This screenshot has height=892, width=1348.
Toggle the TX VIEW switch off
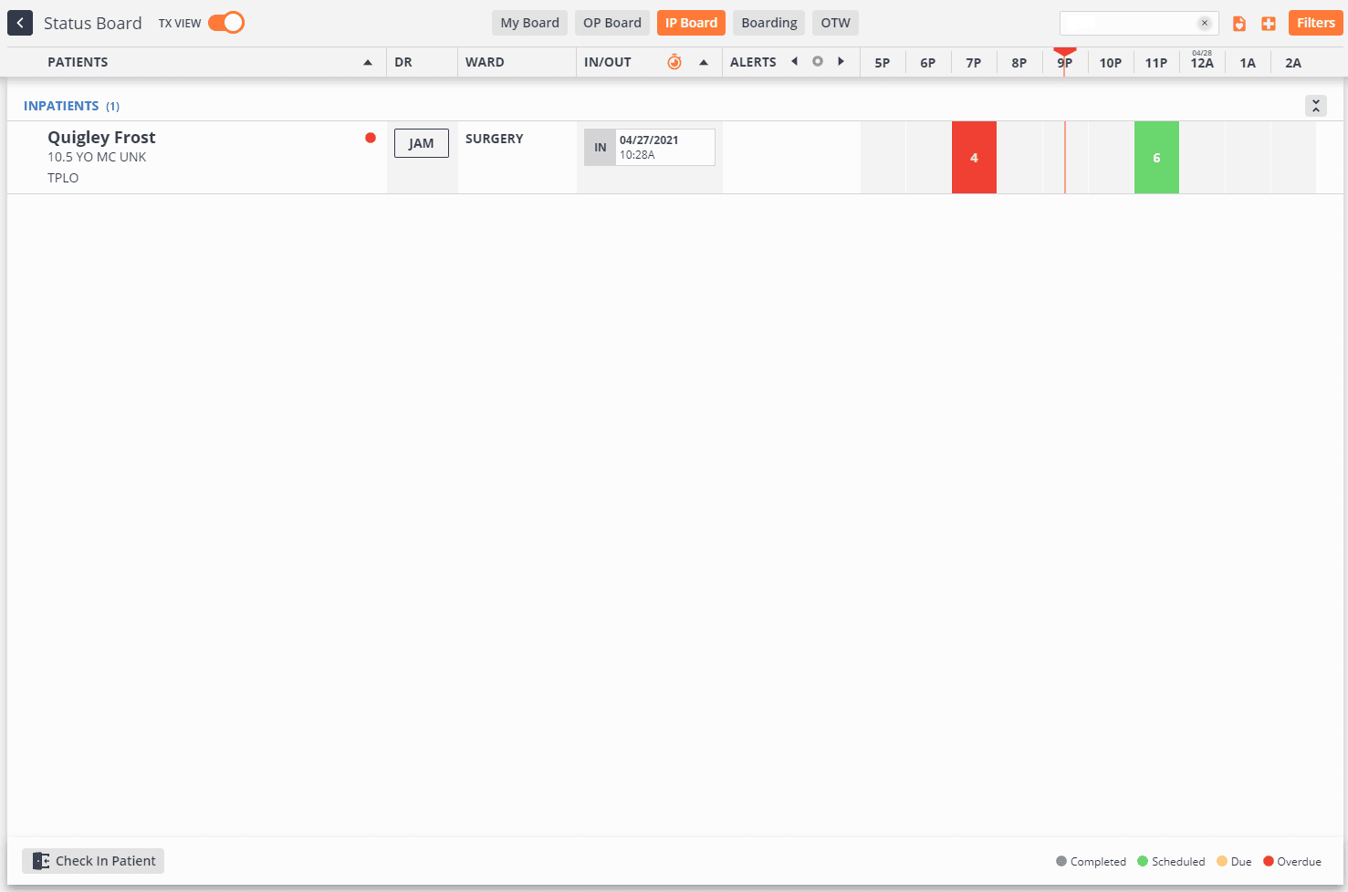click(x=225, y=23)
